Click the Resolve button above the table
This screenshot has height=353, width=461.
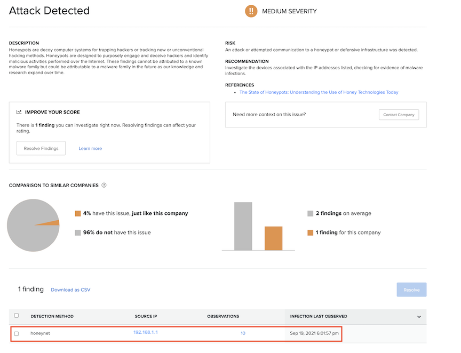[x=411, y=289]
